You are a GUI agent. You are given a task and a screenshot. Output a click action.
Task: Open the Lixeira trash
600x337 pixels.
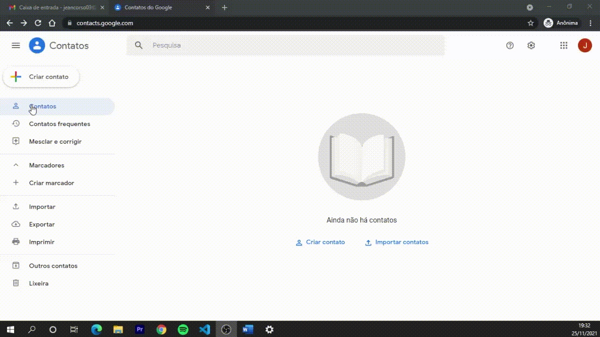coord(57,283)
